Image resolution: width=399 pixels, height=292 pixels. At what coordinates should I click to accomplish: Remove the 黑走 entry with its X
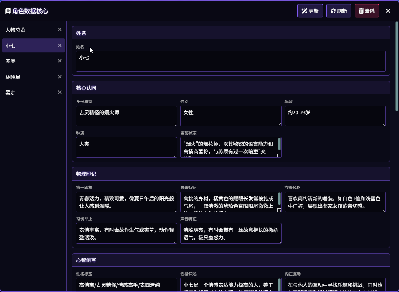pyautogui.click(x=59, y=92)
